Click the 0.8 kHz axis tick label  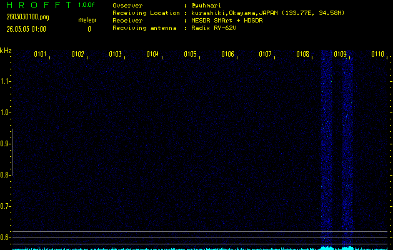coord(5,175)
